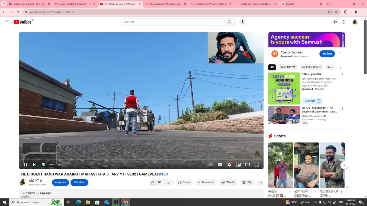This screenshot has width=367, height=206.
Task: Open File Explorer from taskbar
Action: point(88,202)
